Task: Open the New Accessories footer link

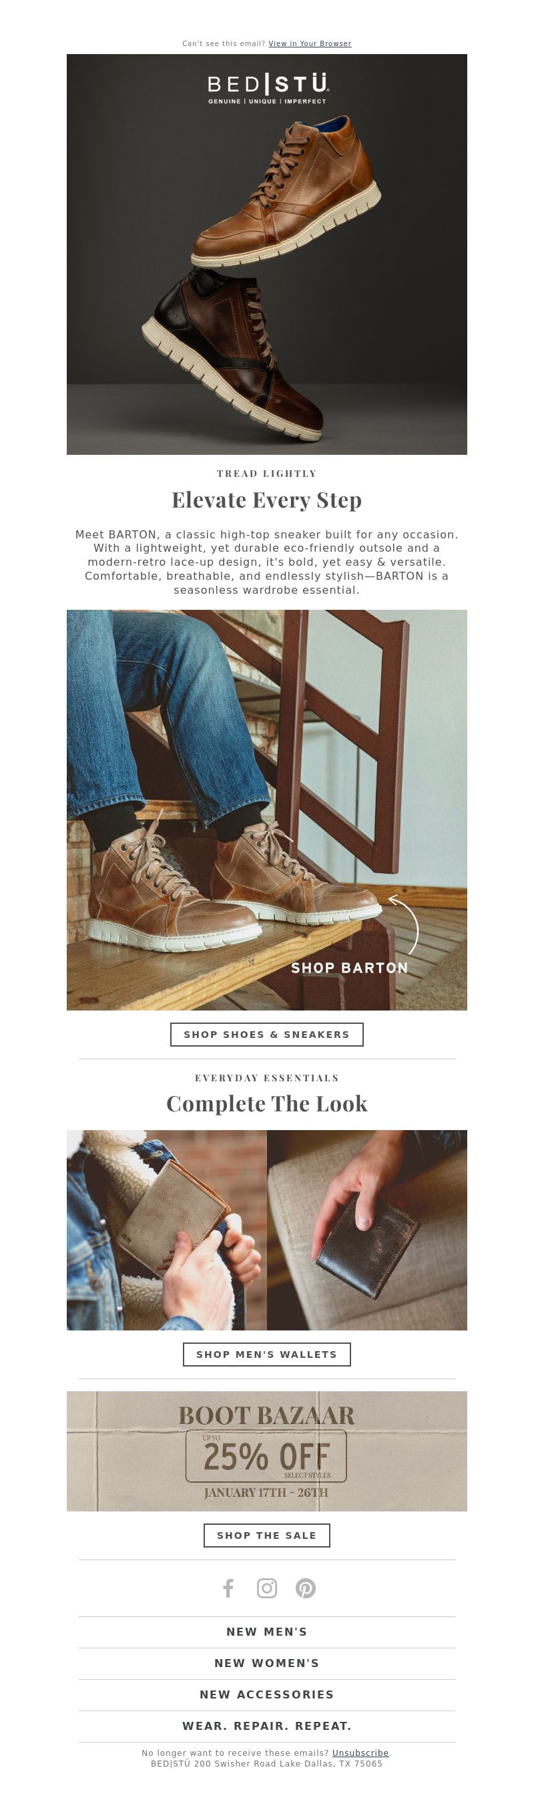Action: point(267,1694)
